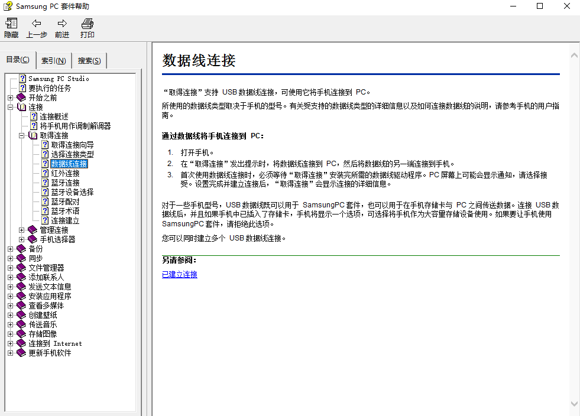Switch to the 搜索(S) tab
580x416 pixels.
coord(89,61)
